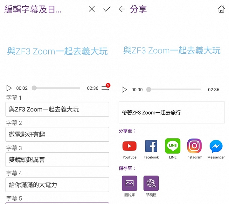This screenshot has height=204, width=229.
Task: Edit 字幕 3 field reading 雙鏡頭超厲害
Action: point(57,160)
